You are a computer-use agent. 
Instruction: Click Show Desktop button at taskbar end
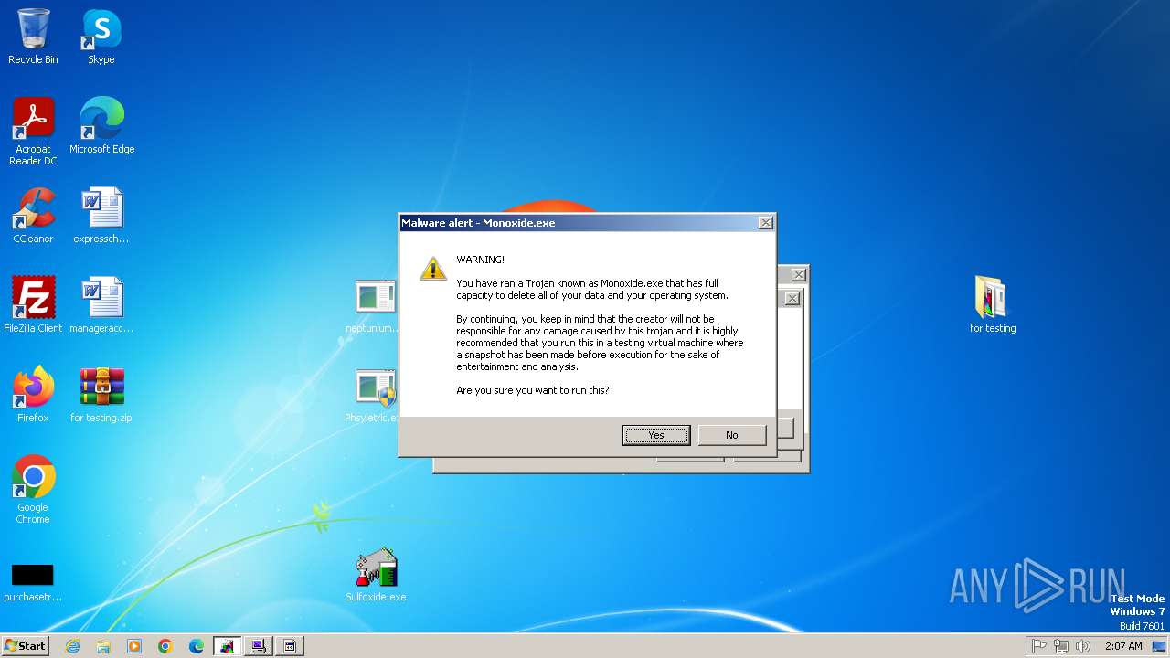coord(1159,646)
